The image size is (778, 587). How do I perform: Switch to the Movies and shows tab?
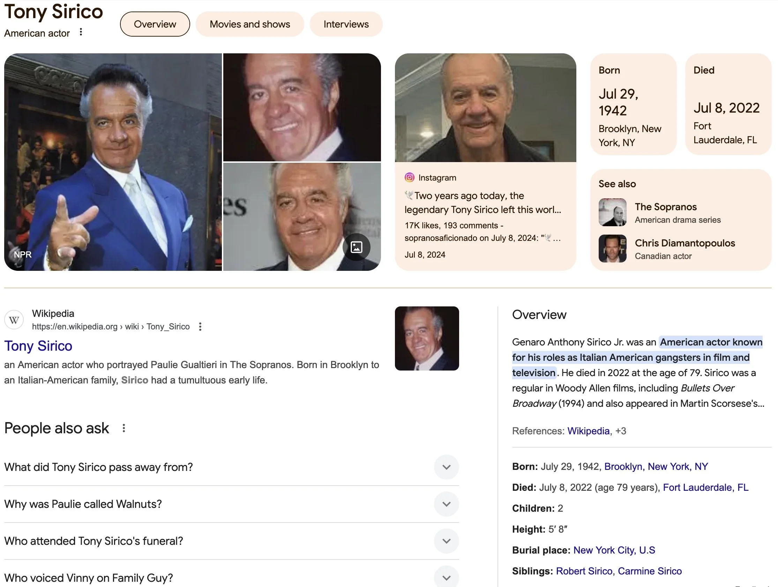pos(250,24)
